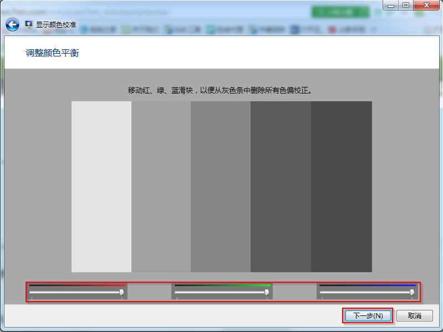443x332 pixels.
Task: Close the color calibration wizard window
Action: (x=426, y=5)
